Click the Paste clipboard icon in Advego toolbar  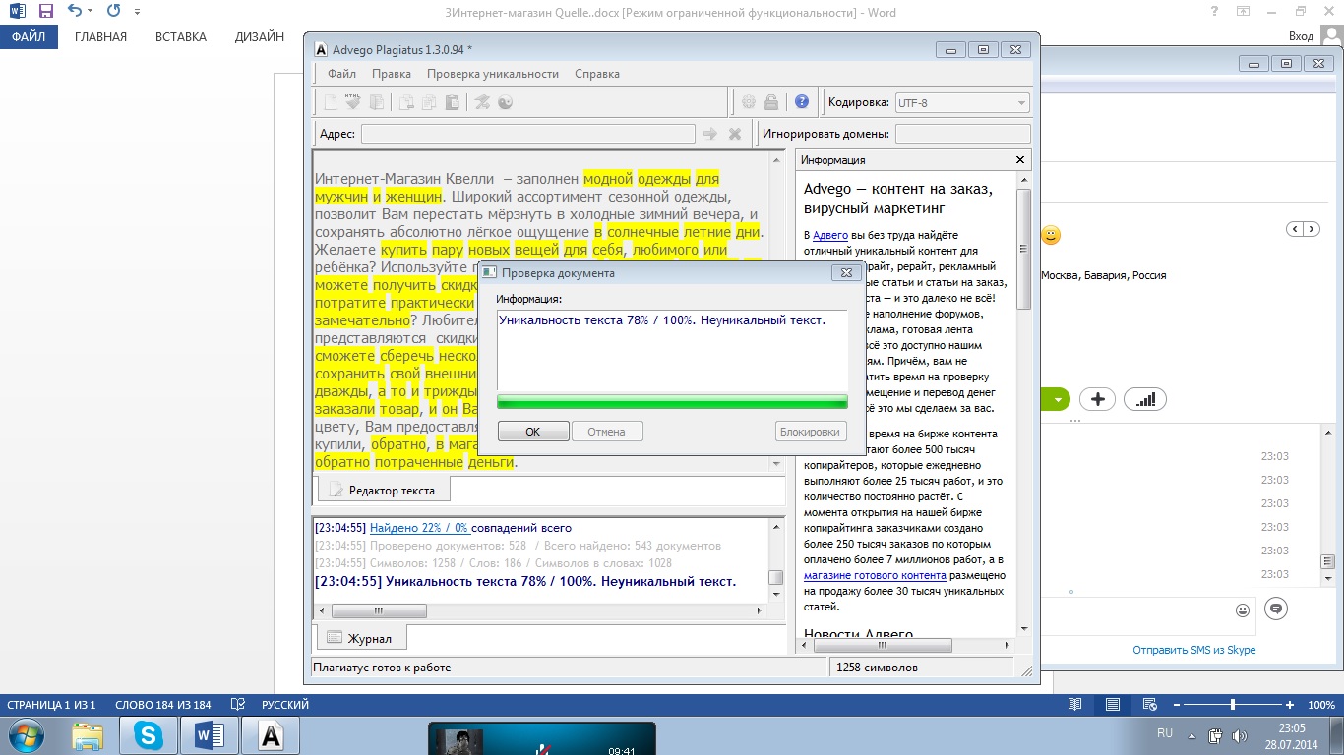(452, 102)
